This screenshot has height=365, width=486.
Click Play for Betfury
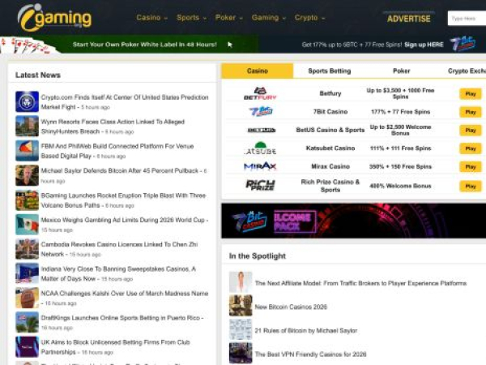click(470, 94)
